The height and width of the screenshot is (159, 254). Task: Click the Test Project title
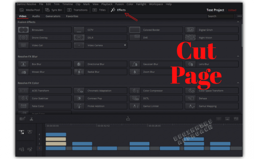click(x=215, y=10)
